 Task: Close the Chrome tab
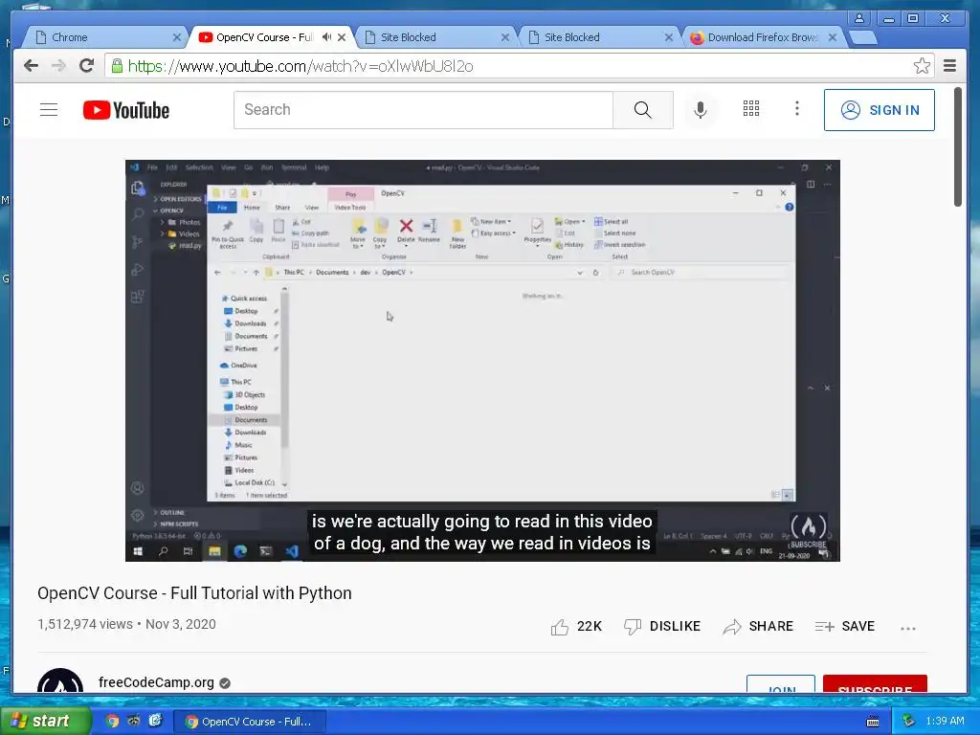(177, 37)
